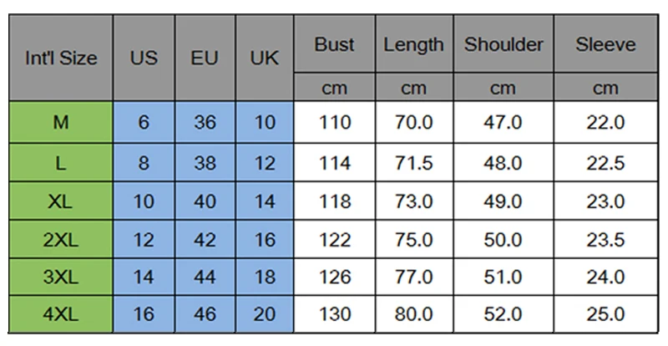Viewport: 668px width, 346px height.
Task: Click the US header cell
Action: point(144,58)
